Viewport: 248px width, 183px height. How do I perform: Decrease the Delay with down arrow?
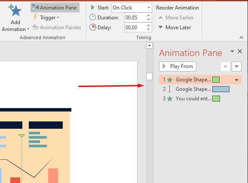[148, 29]
